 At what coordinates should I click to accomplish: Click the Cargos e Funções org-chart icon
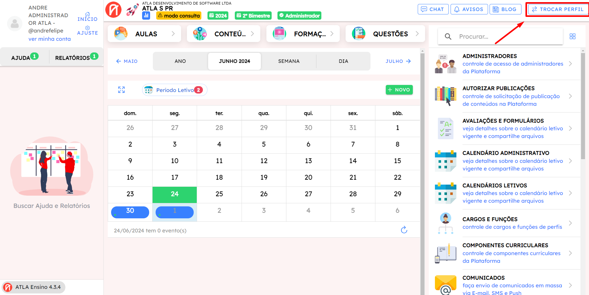[446, 223]
